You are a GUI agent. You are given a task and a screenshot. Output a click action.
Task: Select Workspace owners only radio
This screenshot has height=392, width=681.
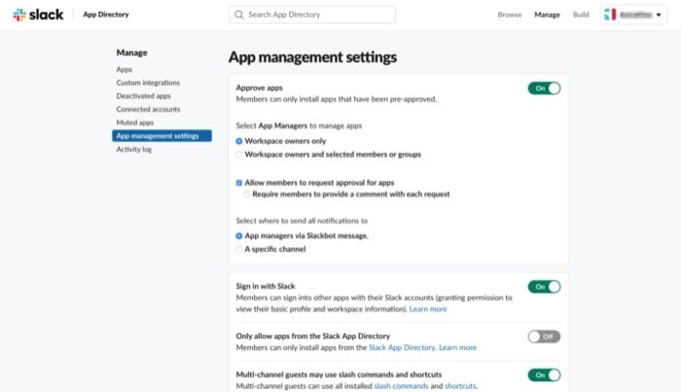(239, 141)
